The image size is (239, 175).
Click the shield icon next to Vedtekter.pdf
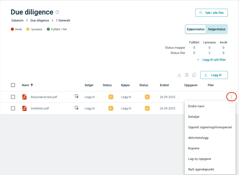point(76,108)
